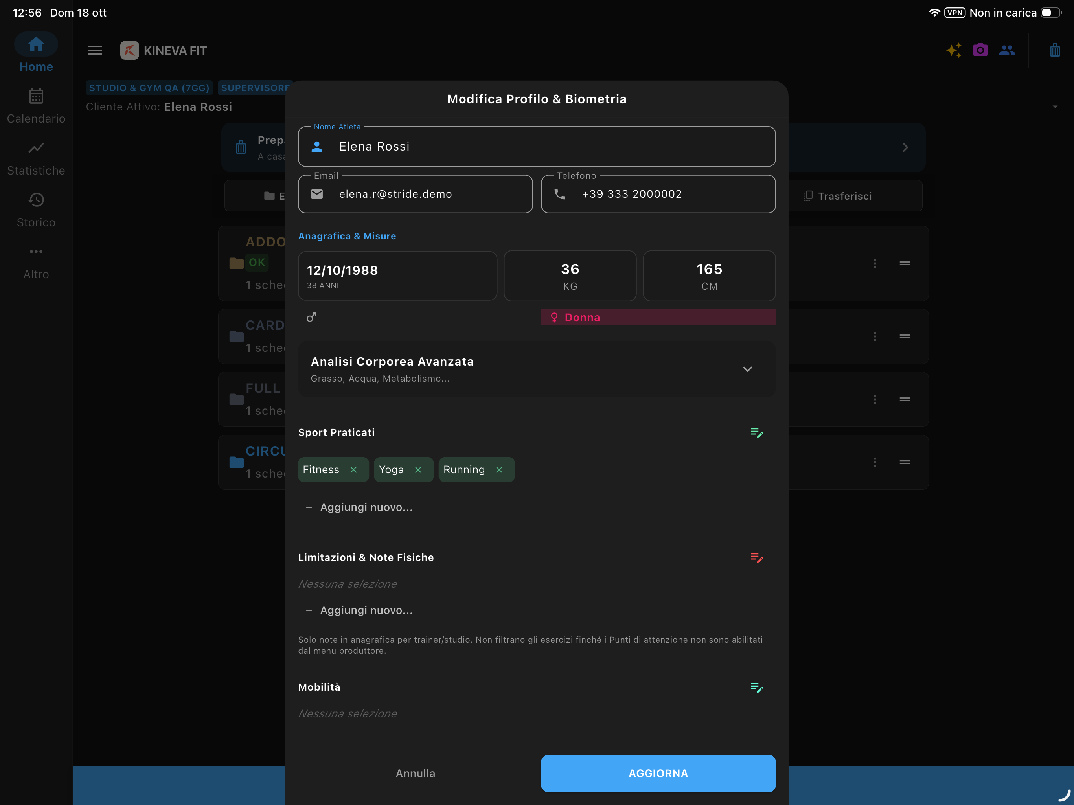This screenshot has height=805, width=1074.
Task: Open the purple camera icon
Action: [980, 50]
